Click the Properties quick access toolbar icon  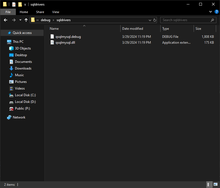(x=14, y=4)
